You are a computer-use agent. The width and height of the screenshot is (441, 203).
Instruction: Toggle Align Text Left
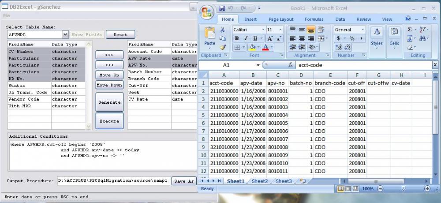point(293,38)
